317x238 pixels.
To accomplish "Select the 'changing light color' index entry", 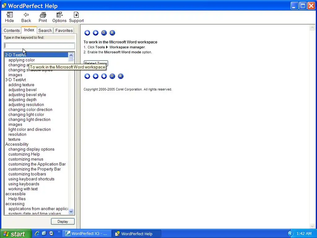I will tap(26, 115).
